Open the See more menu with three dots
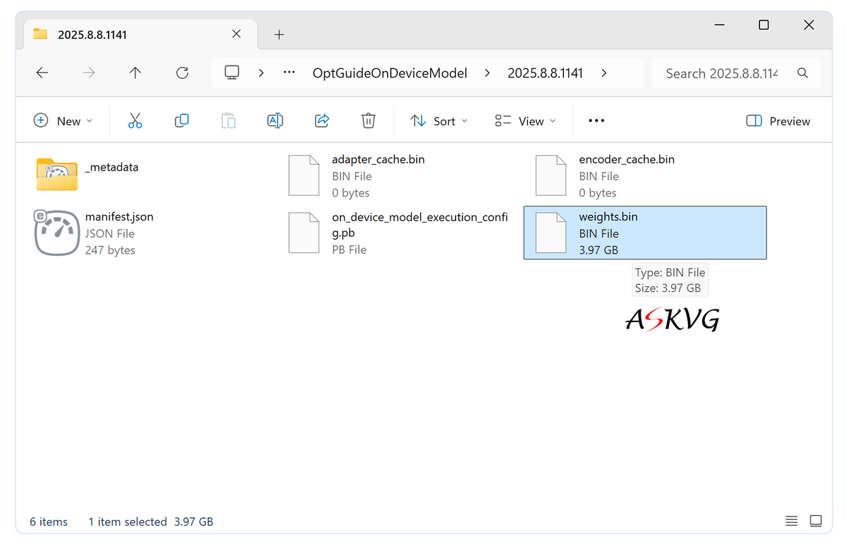This screenshot has height=551, width=846. point(596,120)
